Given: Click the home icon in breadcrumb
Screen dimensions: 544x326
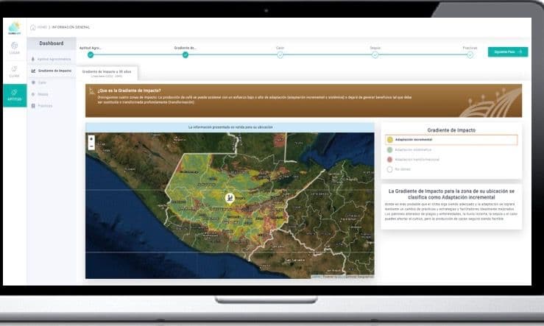Looking at the screenshot, I should coord(32,27).
